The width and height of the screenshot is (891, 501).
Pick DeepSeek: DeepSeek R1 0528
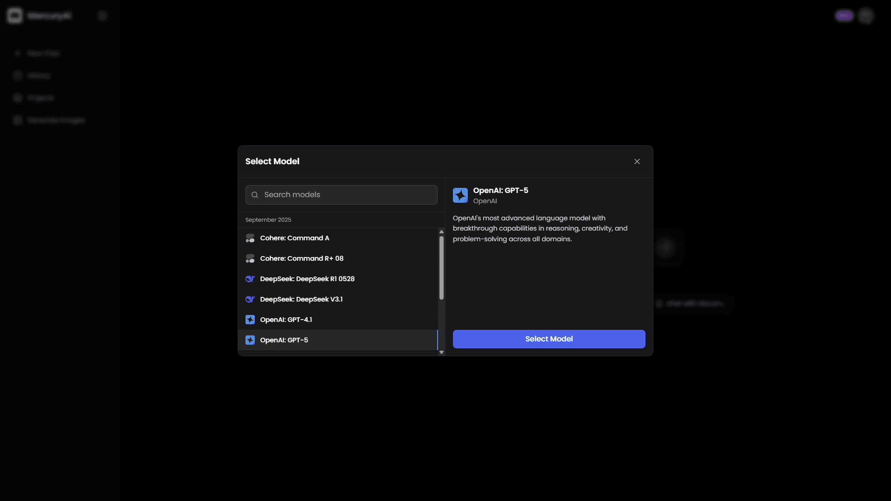click(338, 279)
